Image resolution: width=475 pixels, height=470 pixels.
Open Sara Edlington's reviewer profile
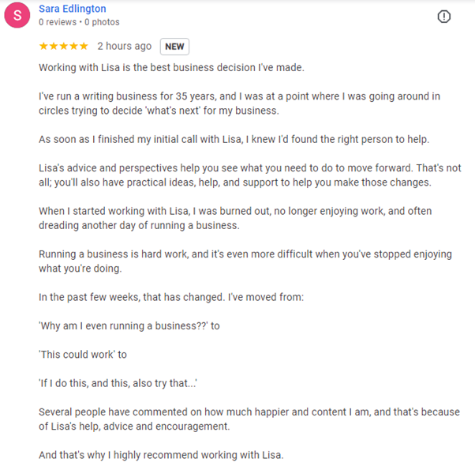pos(73,9)
